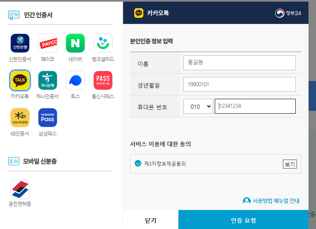The width and height of the screenshot is (316, 229).
Task: Click the 정부24 logo in the header
Action: click(288, 13)
